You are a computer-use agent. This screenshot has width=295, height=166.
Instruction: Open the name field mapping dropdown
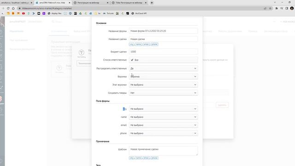[163, 117]
